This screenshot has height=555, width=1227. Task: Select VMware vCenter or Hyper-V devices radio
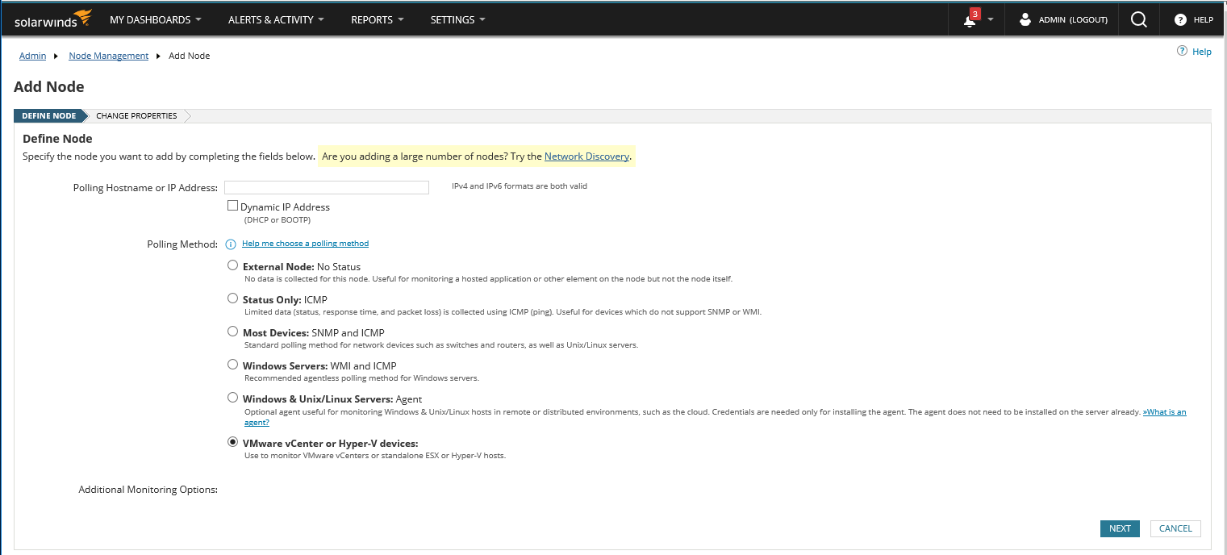pyautogui.click(x=233, y=442)
